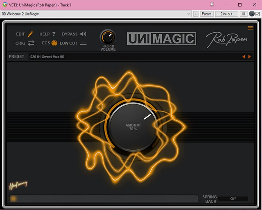Maximize the plugin window
The width and height of the screenshot is (262, 210).
click(240, 5)
